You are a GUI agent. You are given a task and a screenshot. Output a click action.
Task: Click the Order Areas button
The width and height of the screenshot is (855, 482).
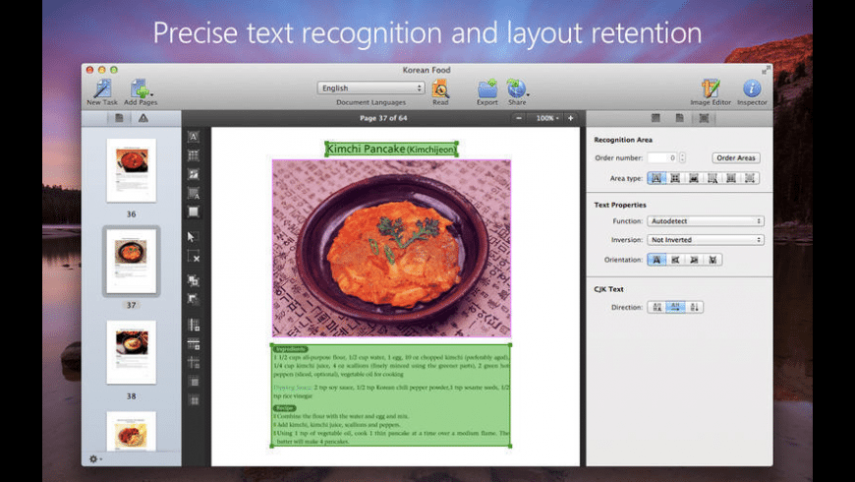pos(735,157)
